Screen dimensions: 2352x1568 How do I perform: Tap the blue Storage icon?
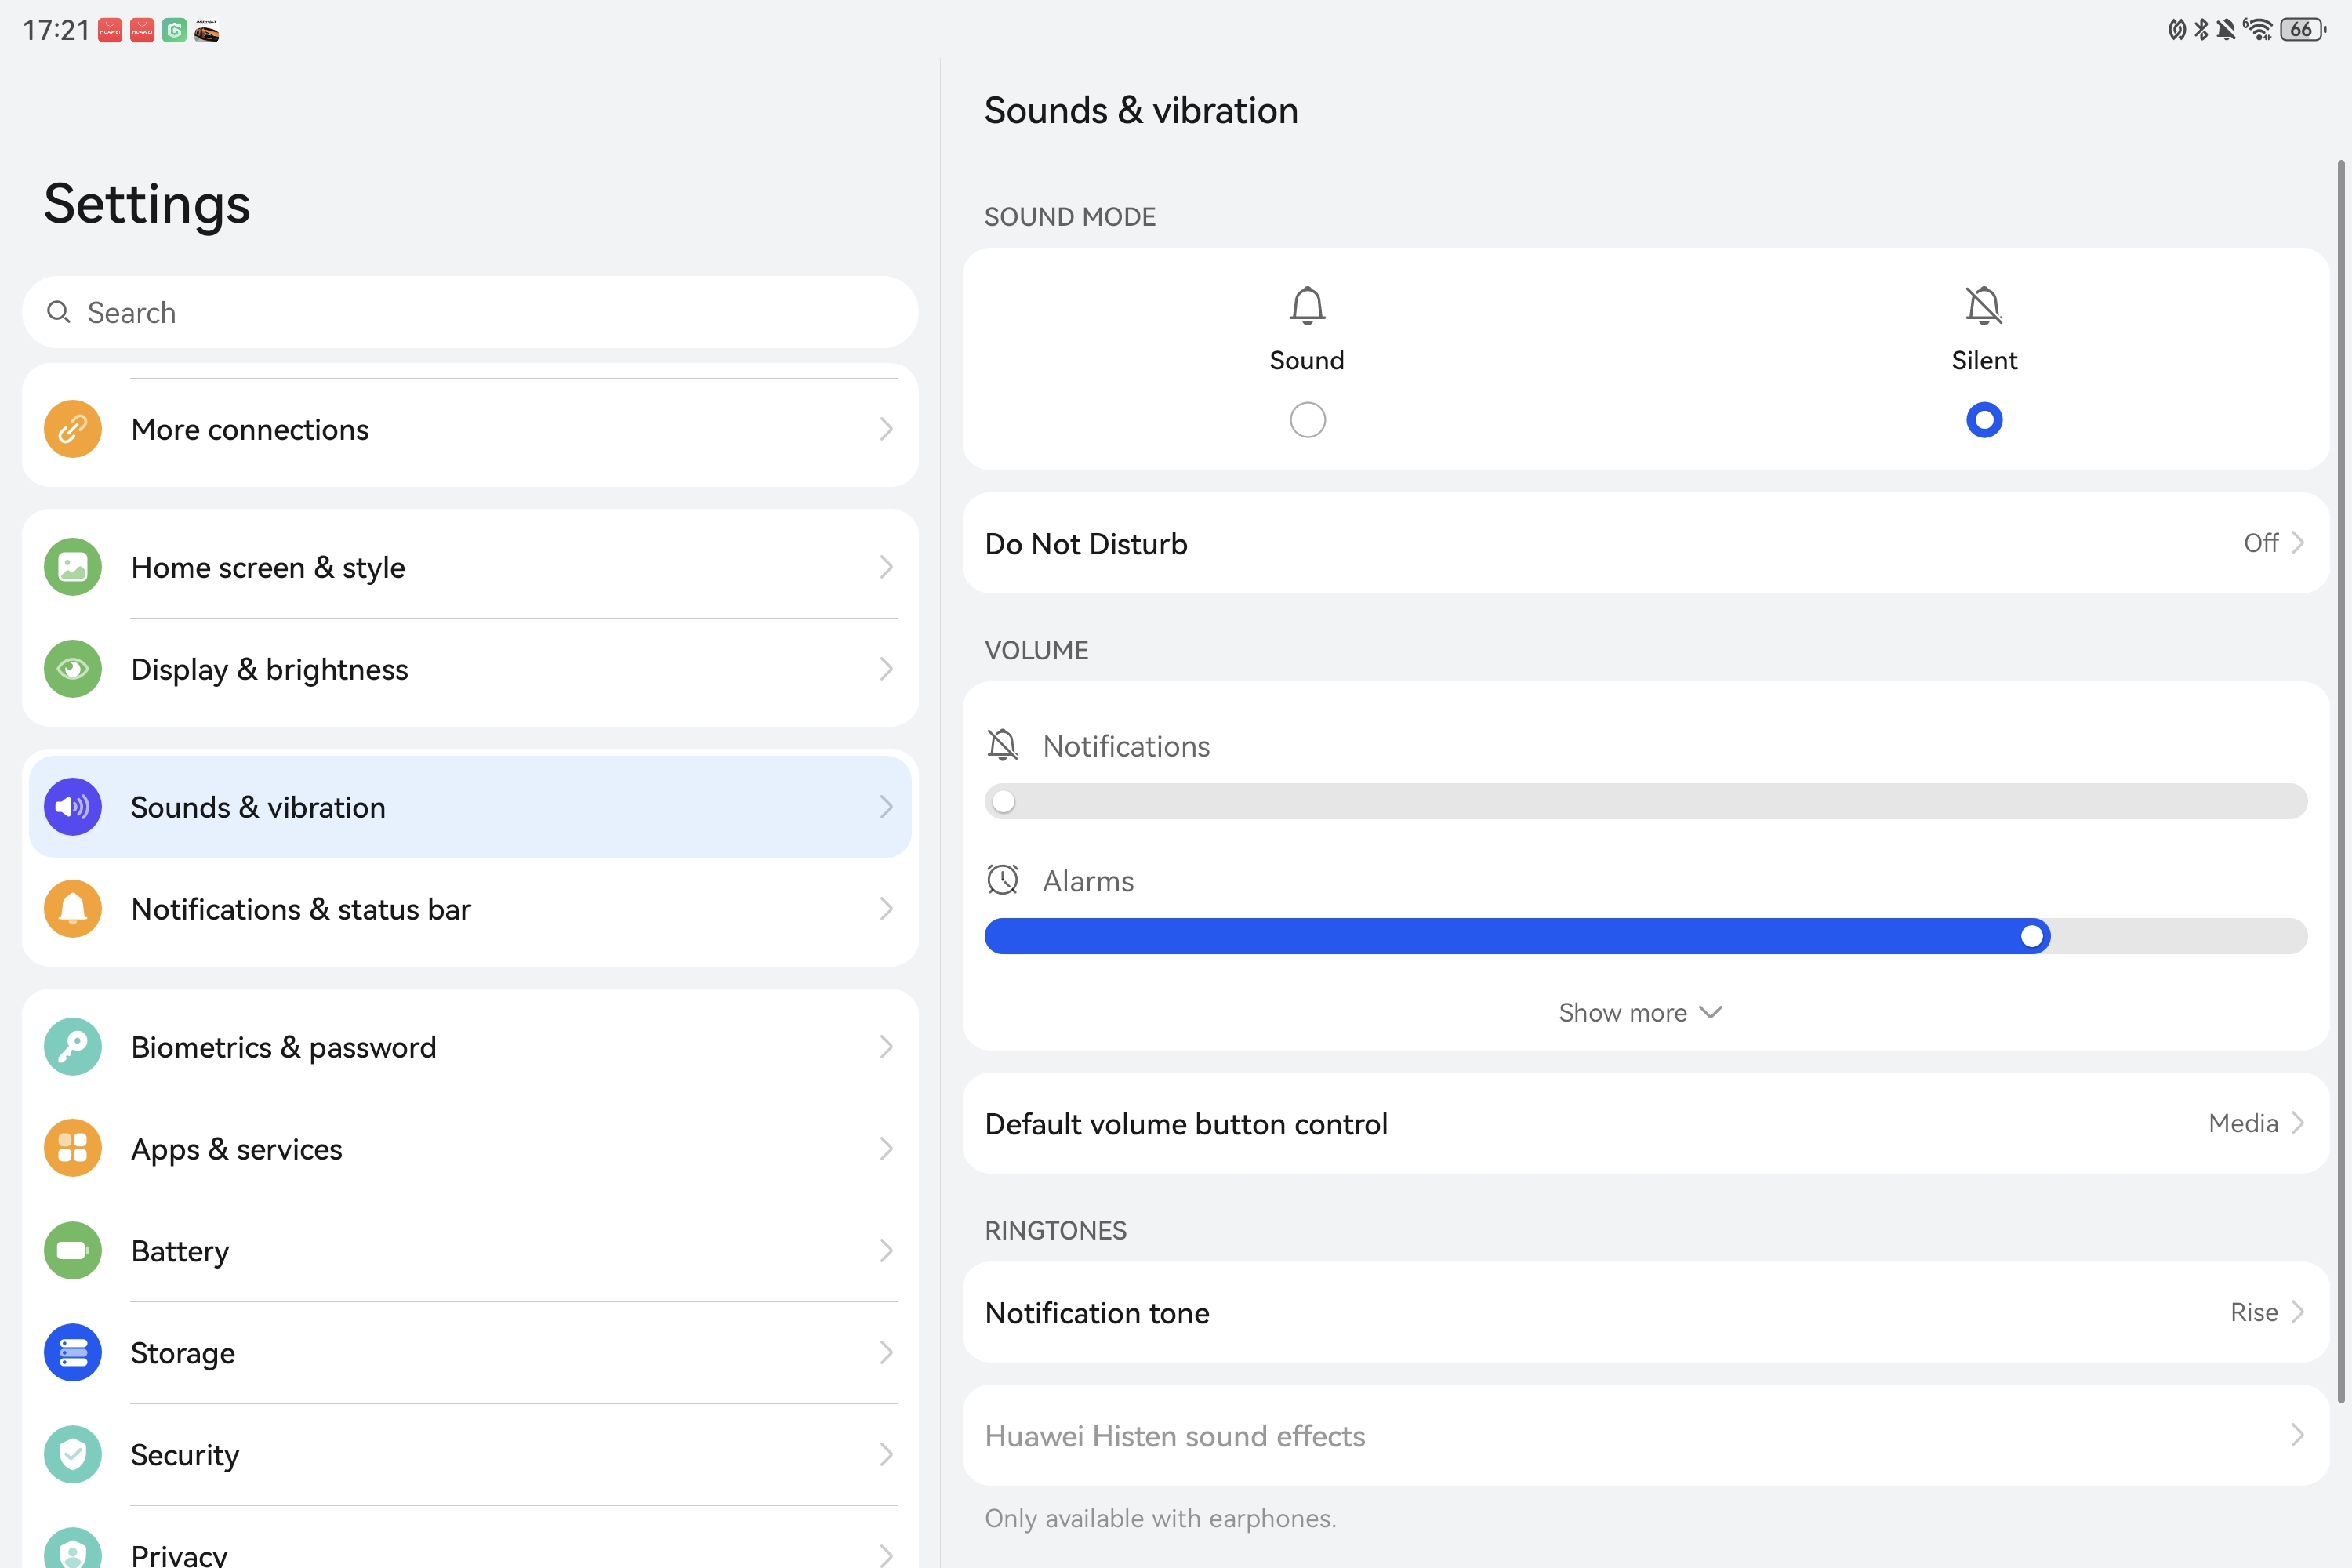point(72,1353)
